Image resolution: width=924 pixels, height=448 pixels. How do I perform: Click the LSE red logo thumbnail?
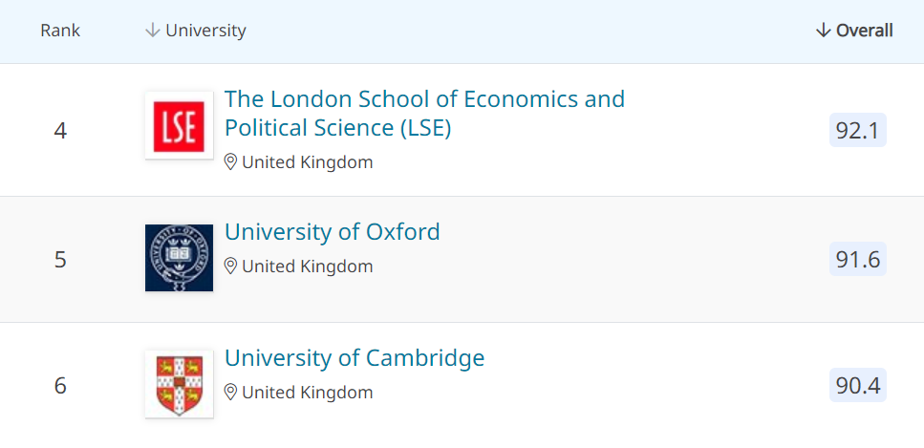179,125
